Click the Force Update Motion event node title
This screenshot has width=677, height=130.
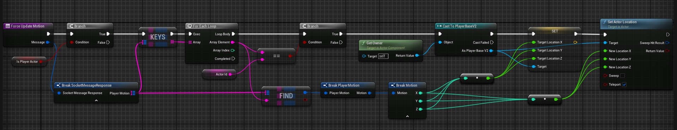point(28,26)
